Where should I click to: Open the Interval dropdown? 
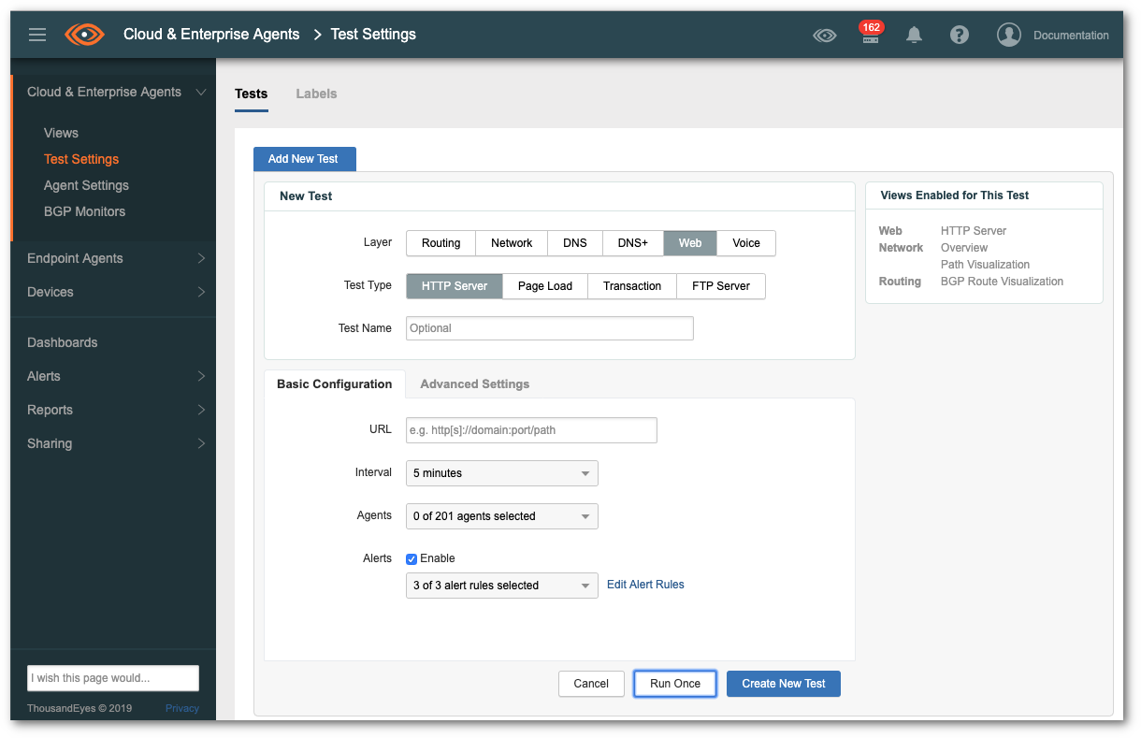[501, 473]
